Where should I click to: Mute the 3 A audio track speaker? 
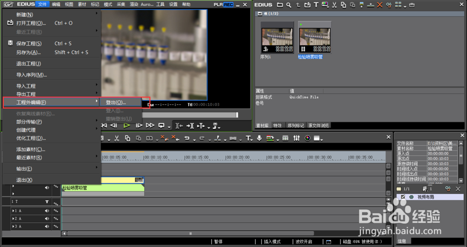click(x=47, y=226)
